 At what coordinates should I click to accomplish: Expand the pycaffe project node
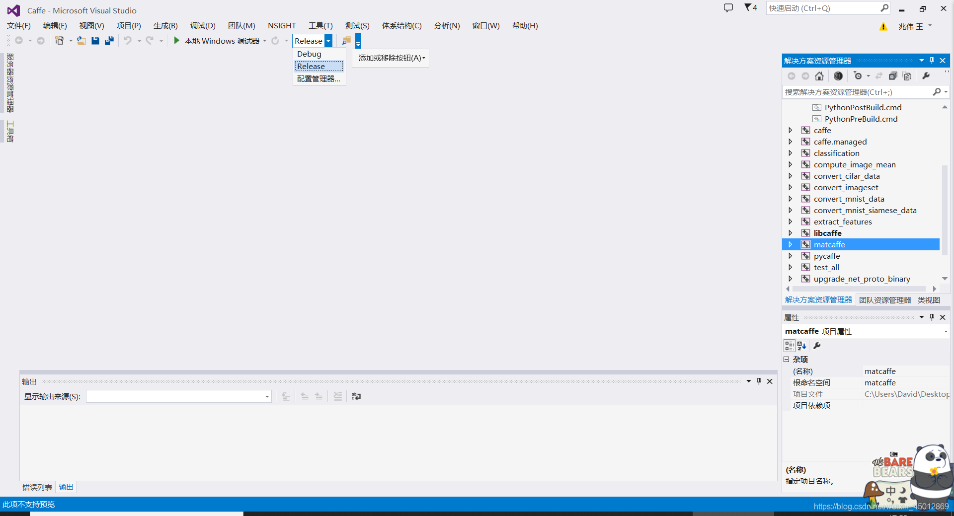click(x=790, y=256)
